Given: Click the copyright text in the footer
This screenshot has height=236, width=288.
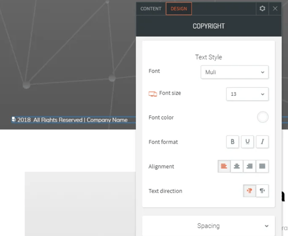Looking at the screenshot, I should (x=72, y=120).
